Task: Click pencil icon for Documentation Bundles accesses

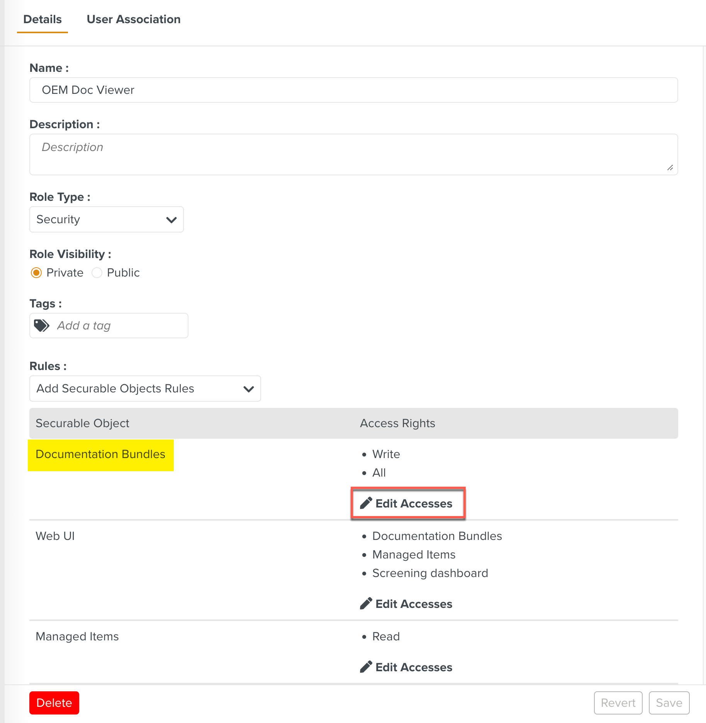Action: click(366, 503)
